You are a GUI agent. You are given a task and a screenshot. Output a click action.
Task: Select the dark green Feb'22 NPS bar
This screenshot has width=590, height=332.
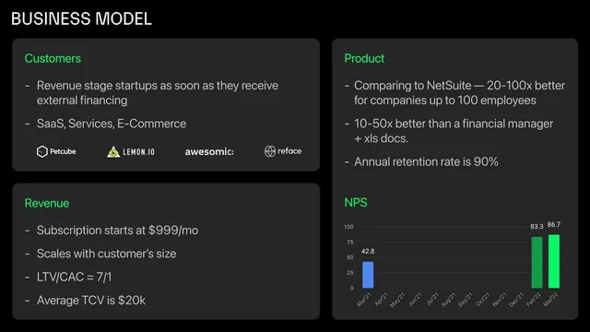tap(537, 262)
